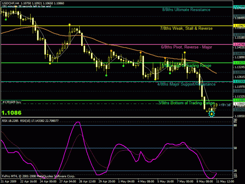This screenshot has height=184, width=245.
Task: Click the 20 level on RSX scale
Action: coord(235,171)
